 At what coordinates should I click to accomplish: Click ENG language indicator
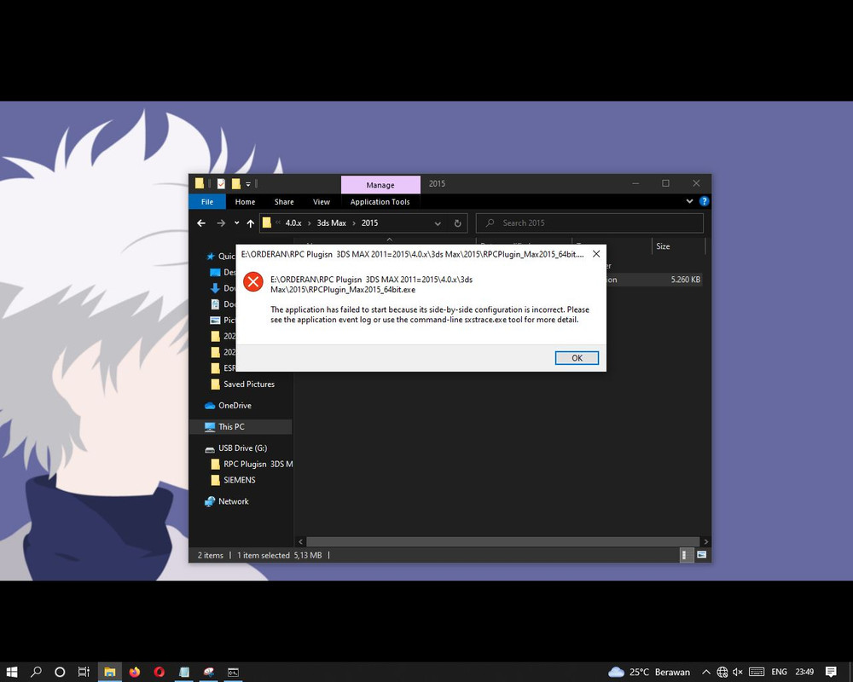[779, 673]
